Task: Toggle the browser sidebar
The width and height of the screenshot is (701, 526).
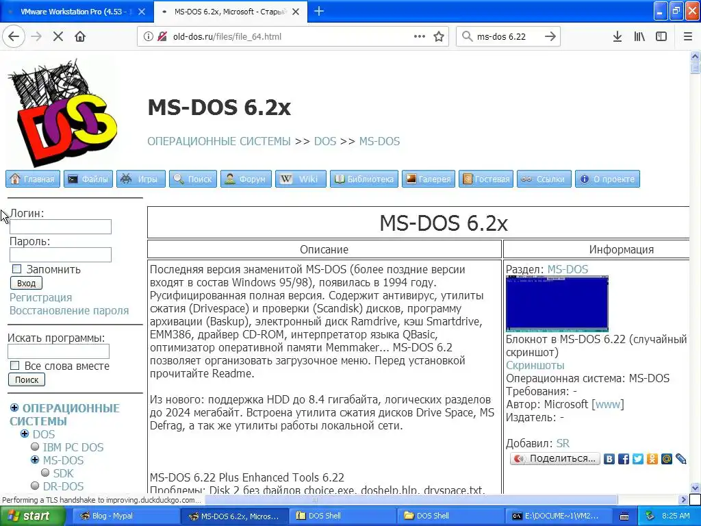Action: tap(661, 37)
